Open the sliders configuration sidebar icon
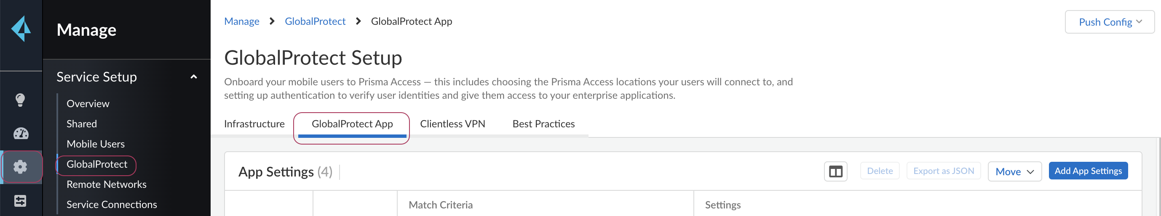Viewport: 1161px width, 216px height. (20, 201)
